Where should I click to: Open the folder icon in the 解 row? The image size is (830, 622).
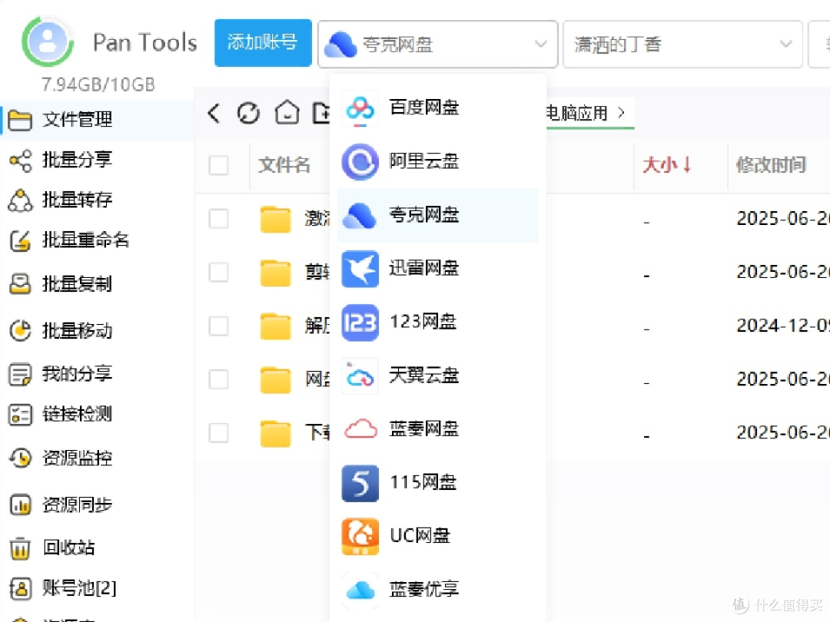click(275, 326)
